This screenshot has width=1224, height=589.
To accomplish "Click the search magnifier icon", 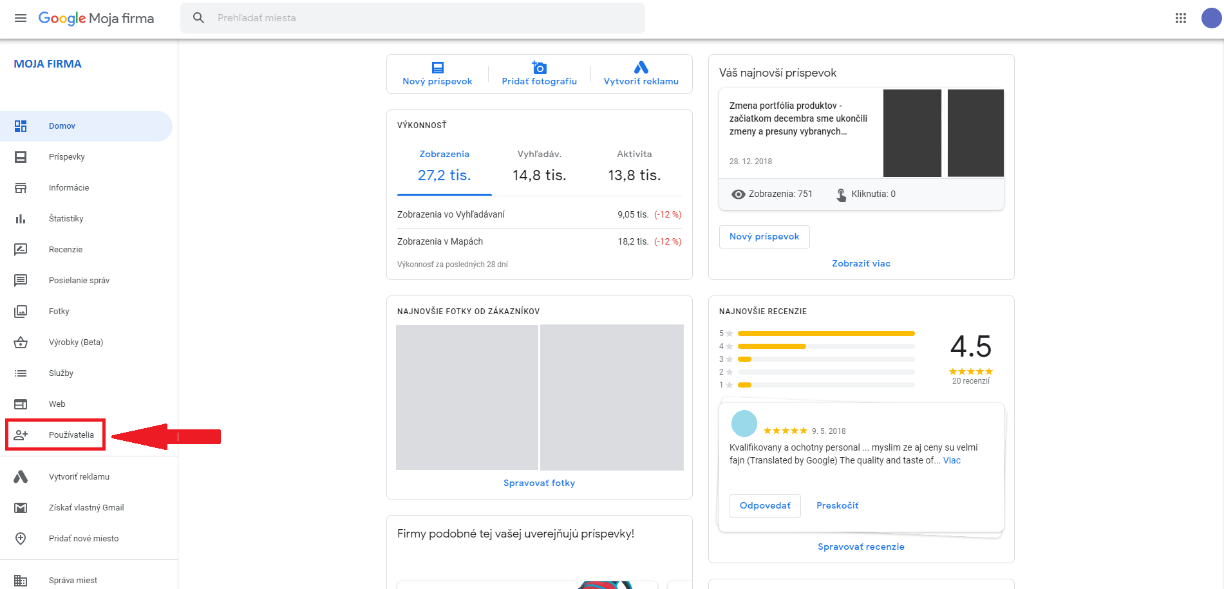I will [199, 18].
